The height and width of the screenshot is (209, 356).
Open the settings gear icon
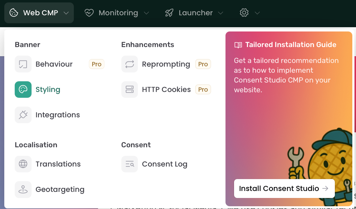[x=244, y=13]
